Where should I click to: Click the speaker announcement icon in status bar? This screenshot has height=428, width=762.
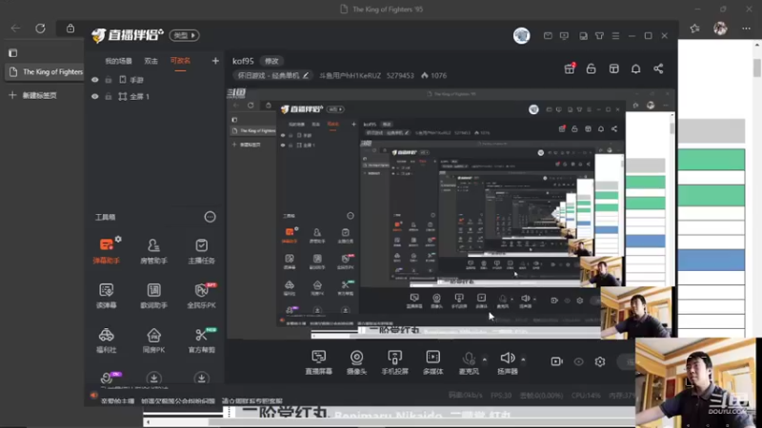coord(93,395)
